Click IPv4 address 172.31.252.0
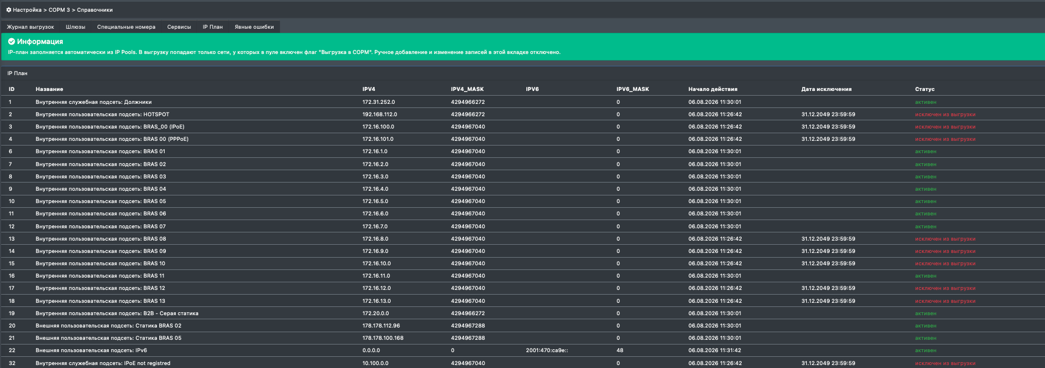 click(379, 102)
